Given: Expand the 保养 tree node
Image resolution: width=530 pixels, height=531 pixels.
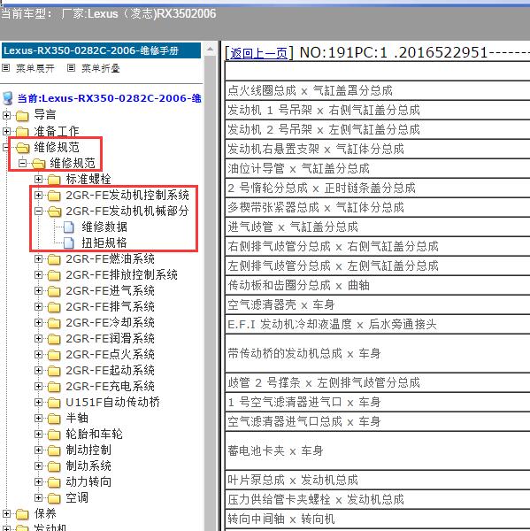Looking at the screenshot, I should pos(6,513).
